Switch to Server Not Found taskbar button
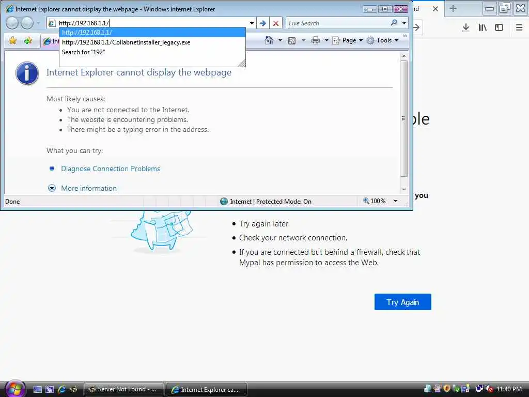This screenshot has width=529, height=397. pyautogui.click(x=123, y=389)
